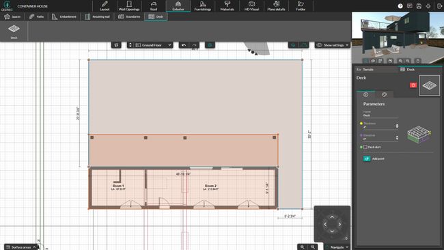Switch to the Furnishings tab

[202, 6]
